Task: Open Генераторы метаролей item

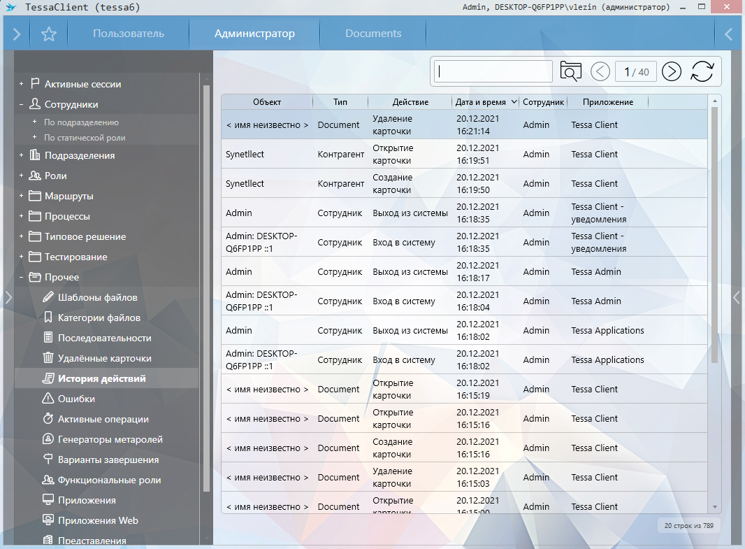Action: tap(110, 439)
